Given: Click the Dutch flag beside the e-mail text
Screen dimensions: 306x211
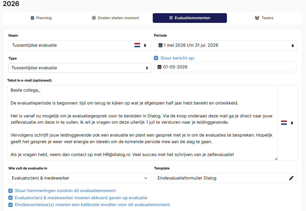Looking at the screenshot, I should [x=284, y=123].
